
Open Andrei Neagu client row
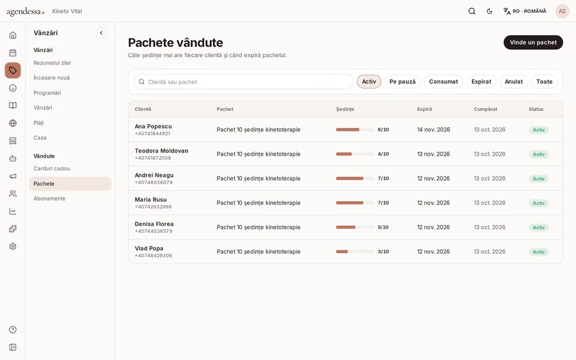point(346,178)
